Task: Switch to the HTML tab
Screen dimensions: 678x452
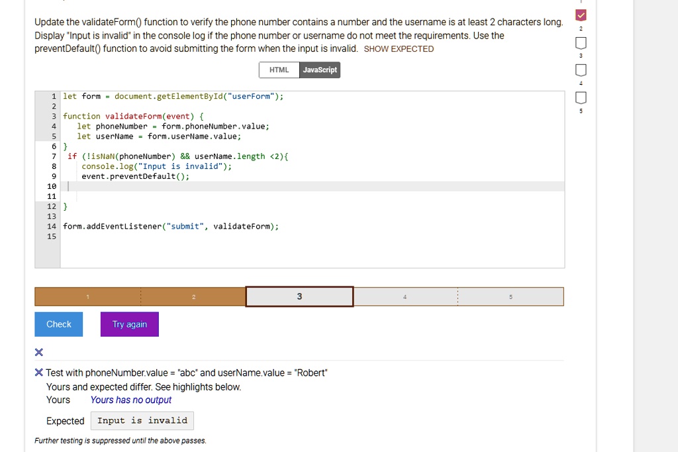Action: click(279, 70)
